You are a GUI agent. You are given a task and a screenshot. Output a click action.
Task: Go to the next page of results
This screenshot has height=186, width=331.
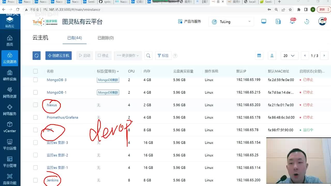[324, 56]
